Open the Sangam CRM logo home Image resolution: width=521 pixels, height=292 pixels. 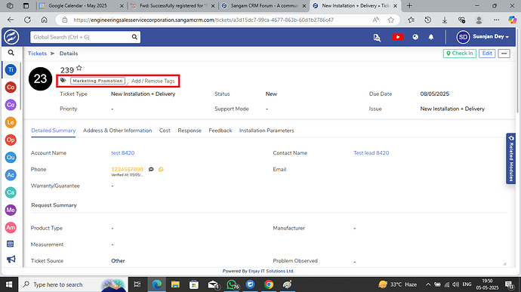click(x=11, y=37)
